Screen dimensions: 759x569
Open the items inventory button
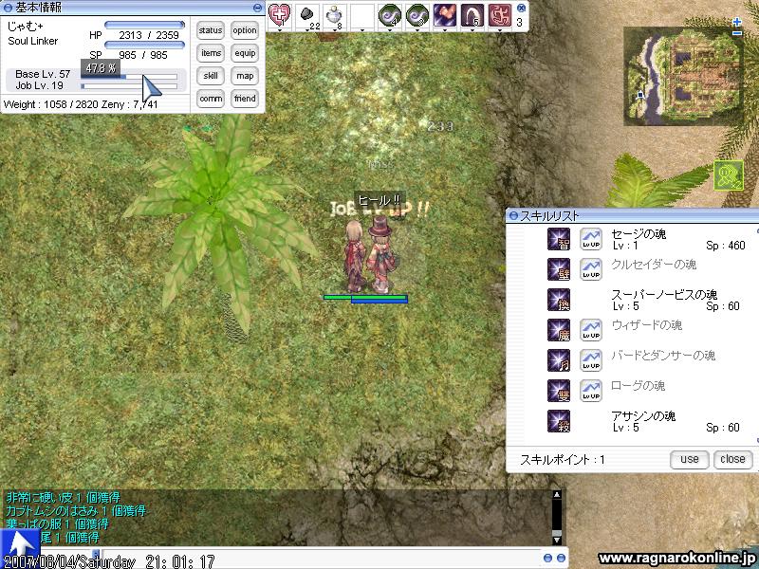click(211, 53)
